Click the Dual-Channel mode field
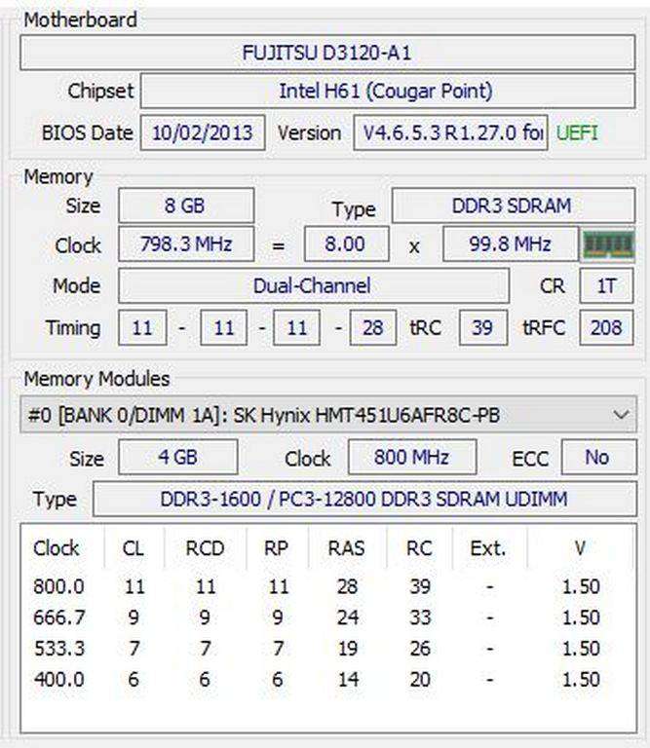Viewport: 650px width, 748px height. click(x=314, y=285)
